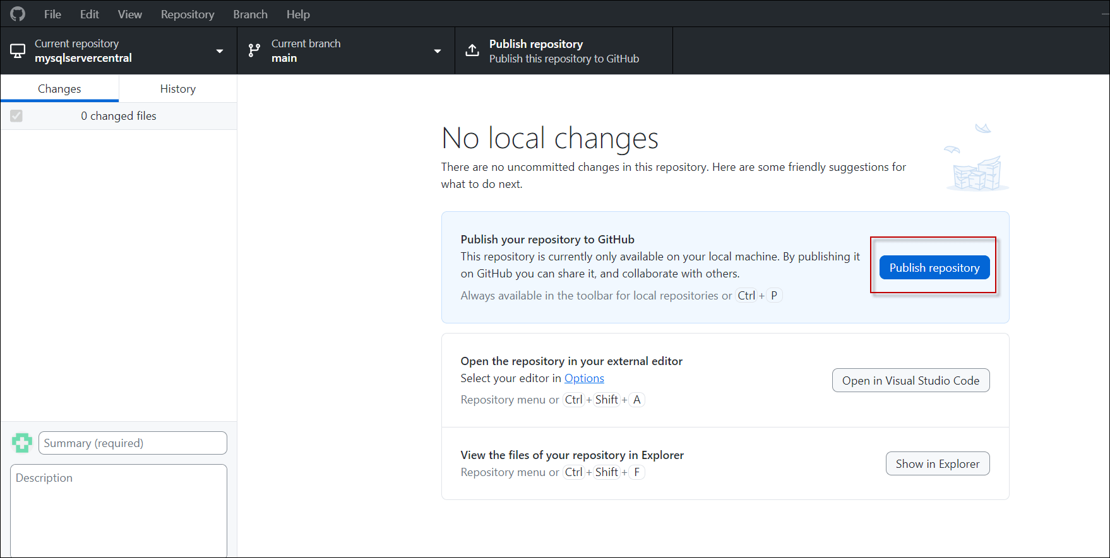Follow the Options link
Viewport: 1110px width, 558px height.
[x=584, y=378]
